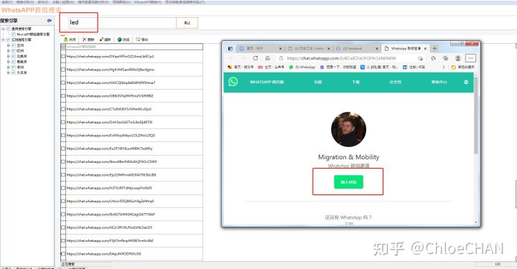Click the WhatsApp logo on the web page
The width and height of the screenshot is (517, 269).
tap(233, 82)
